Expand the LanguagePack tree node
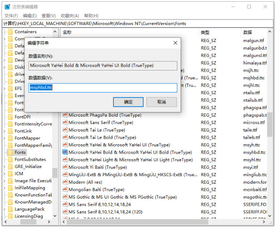The width and height of the screenshot is (275, 227). [x=5, y=209]
